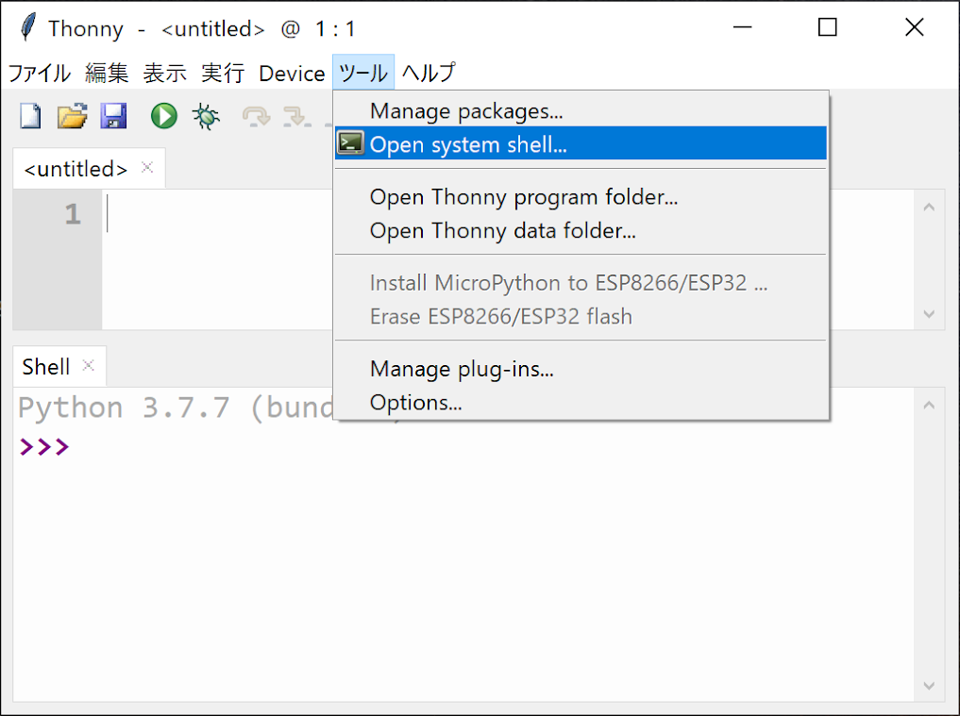The width and height of the screenshot is (960, 716).
Task: Choose Open Thonny data folder...
Action: click(x=581, y=231)
